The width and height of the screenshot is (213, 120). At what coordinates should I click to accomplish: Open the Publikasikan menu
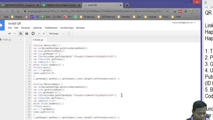(51, 28)
